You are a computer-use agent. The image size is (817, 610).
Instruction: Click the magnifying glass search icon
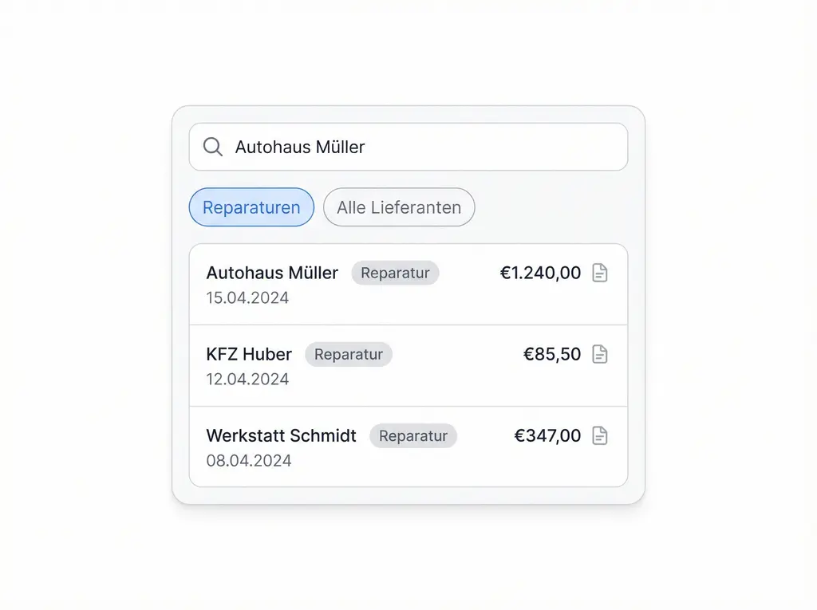tap(211, 147)
